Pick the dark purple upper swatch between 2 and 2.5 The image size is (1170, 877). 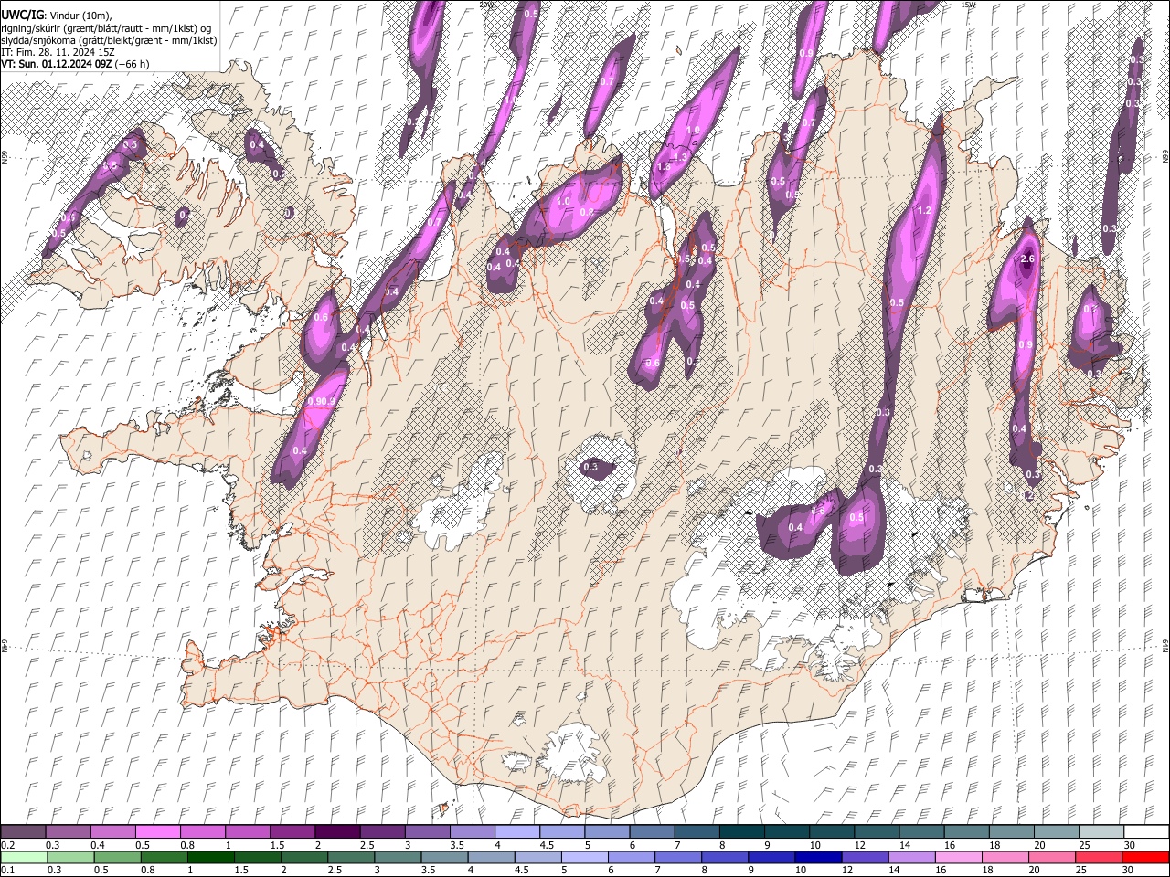click(x=336, y=831)
